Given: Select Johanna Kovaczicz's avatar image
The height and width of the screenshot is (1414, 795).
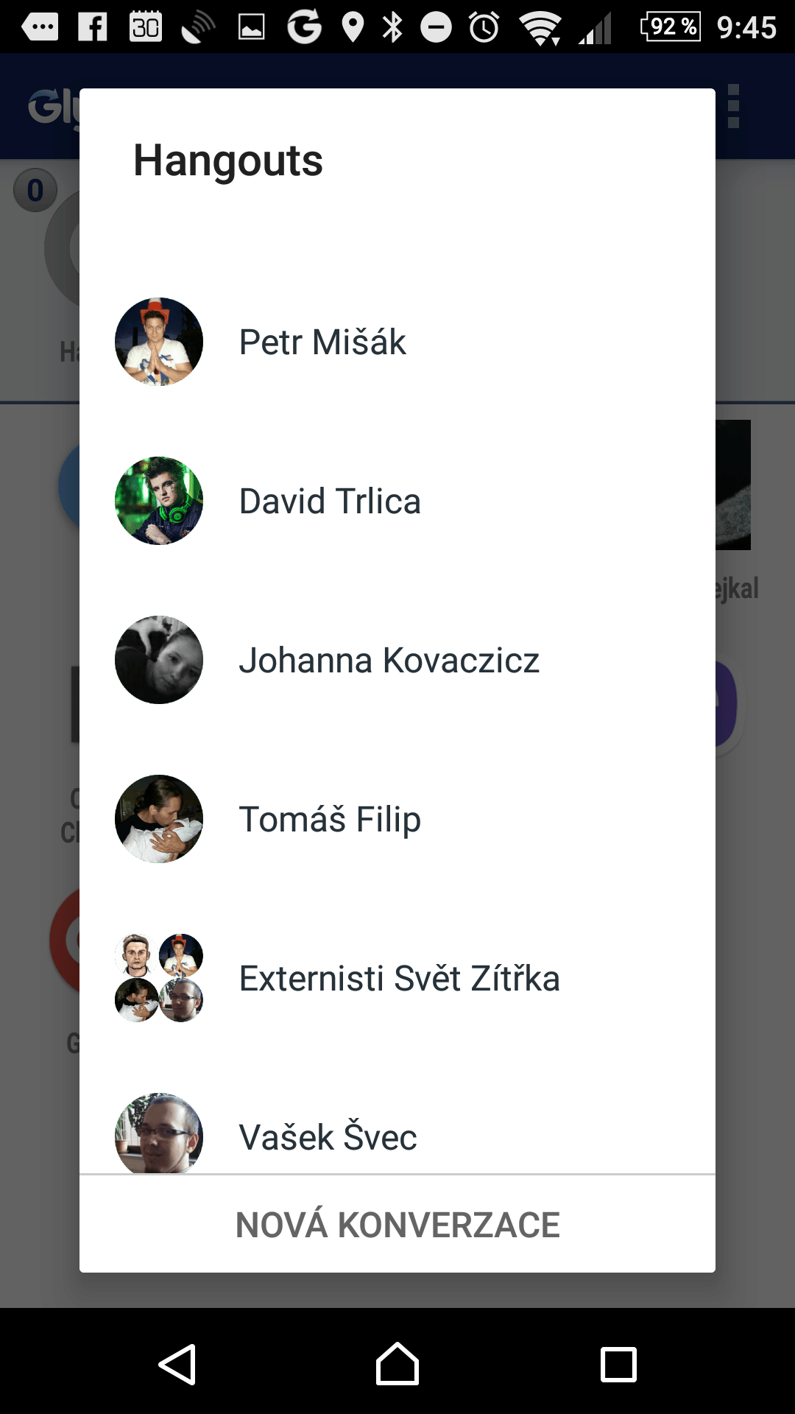Looking at the screenshot, I should [x=159, y=660].
